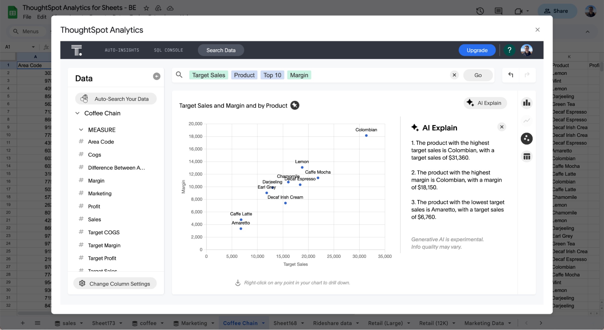604x330 pixels.
Task: Click the Product search token
Action: click(244, 75)
